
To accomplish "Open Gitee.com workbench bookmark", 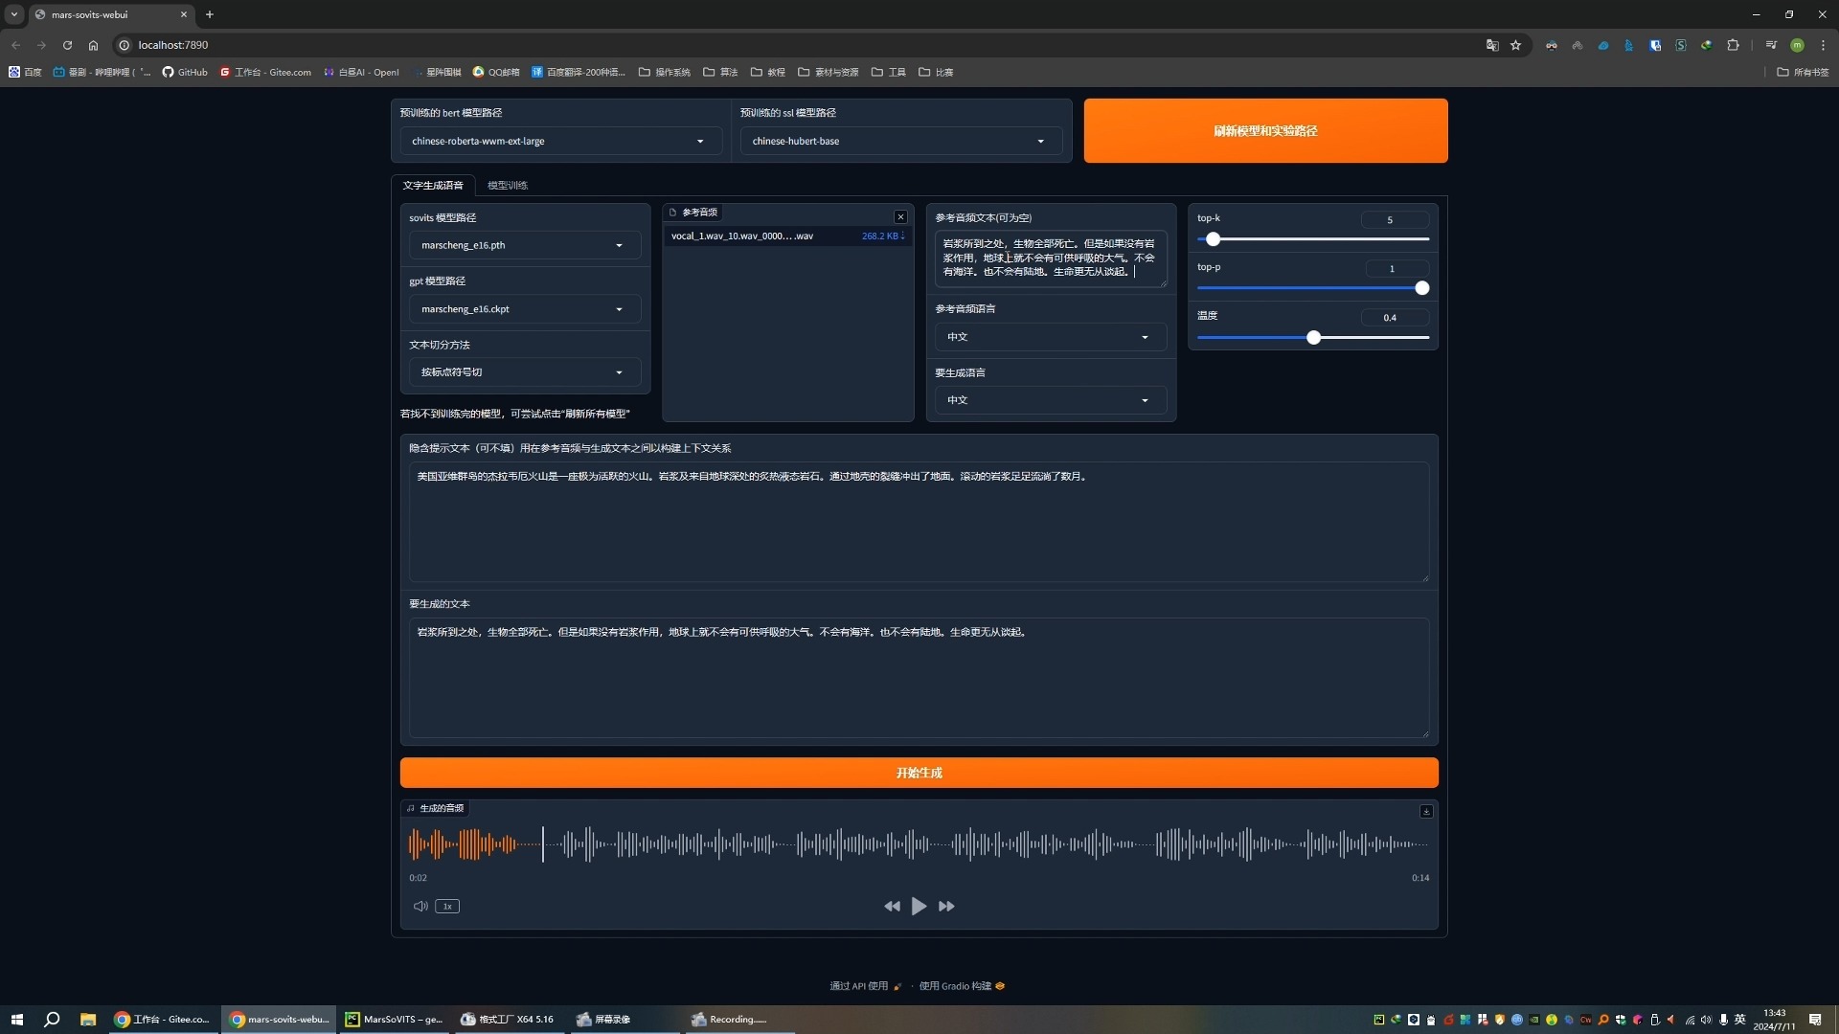I will [265, 72].
